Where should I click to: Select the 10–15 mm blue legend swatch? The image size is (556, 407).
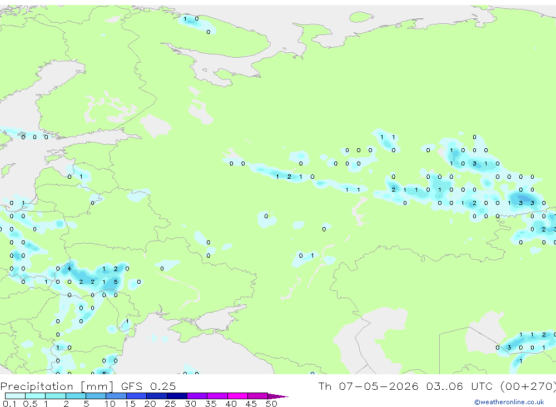(x=116, y=396)
